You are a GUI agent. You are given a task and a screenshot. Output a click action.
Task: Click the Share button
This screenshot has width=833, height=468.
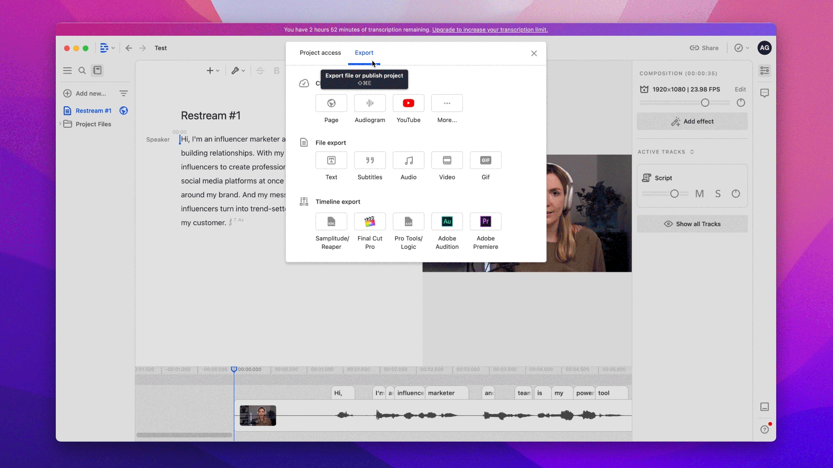pos(704,48)
